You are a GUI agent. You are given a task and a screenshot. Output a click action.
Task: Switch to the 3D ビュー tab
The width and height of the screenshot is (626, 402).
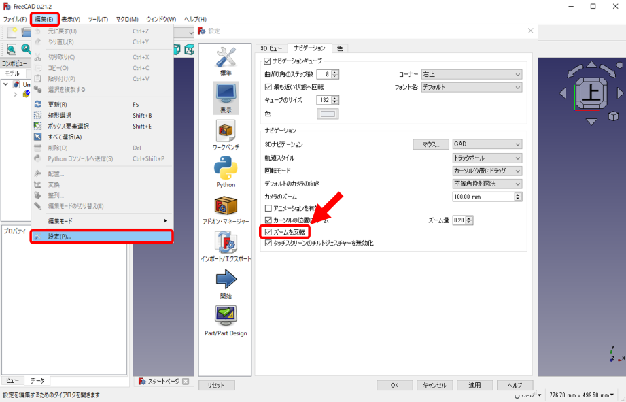coord(271,48)
